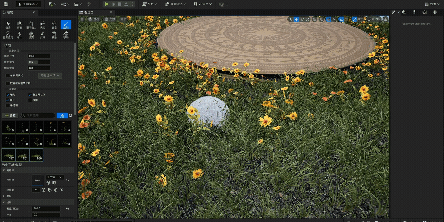Toggle grid snapping button
The width and height of the screenshot is (444, 222).
(329, 19)
